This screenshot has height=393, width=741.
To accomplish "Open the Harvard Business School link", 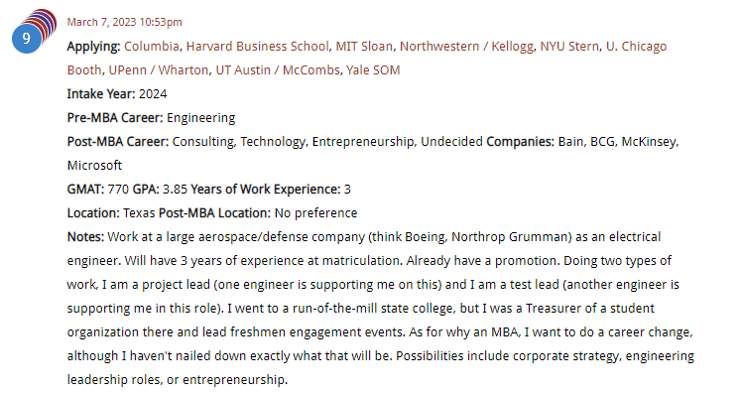I will pos(257,47).
